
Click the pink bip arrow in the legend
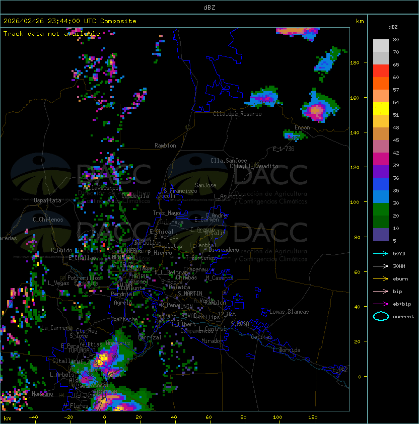point(381,291)
